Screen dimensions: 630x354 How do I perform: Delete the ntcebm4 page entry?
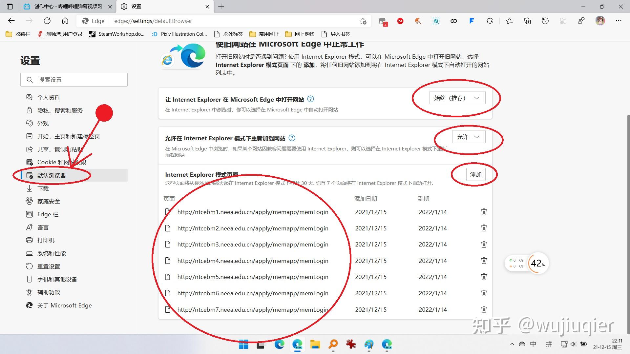click(x=484, y=261)
